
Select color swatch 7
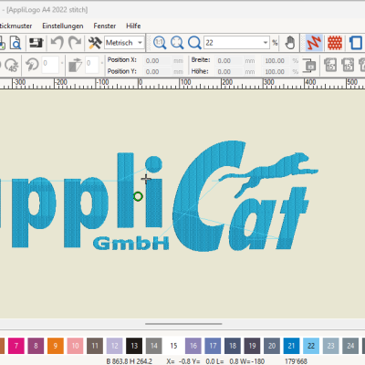point(16,346)
